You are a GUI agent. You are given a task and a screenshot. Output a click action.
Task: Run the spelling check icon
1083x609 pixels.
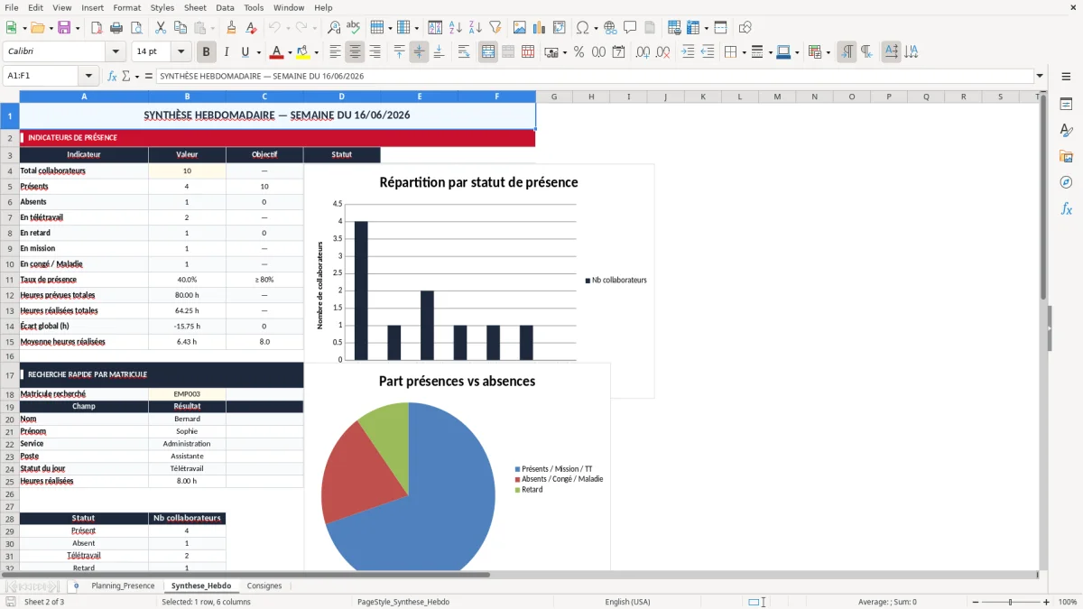[354, 28]
